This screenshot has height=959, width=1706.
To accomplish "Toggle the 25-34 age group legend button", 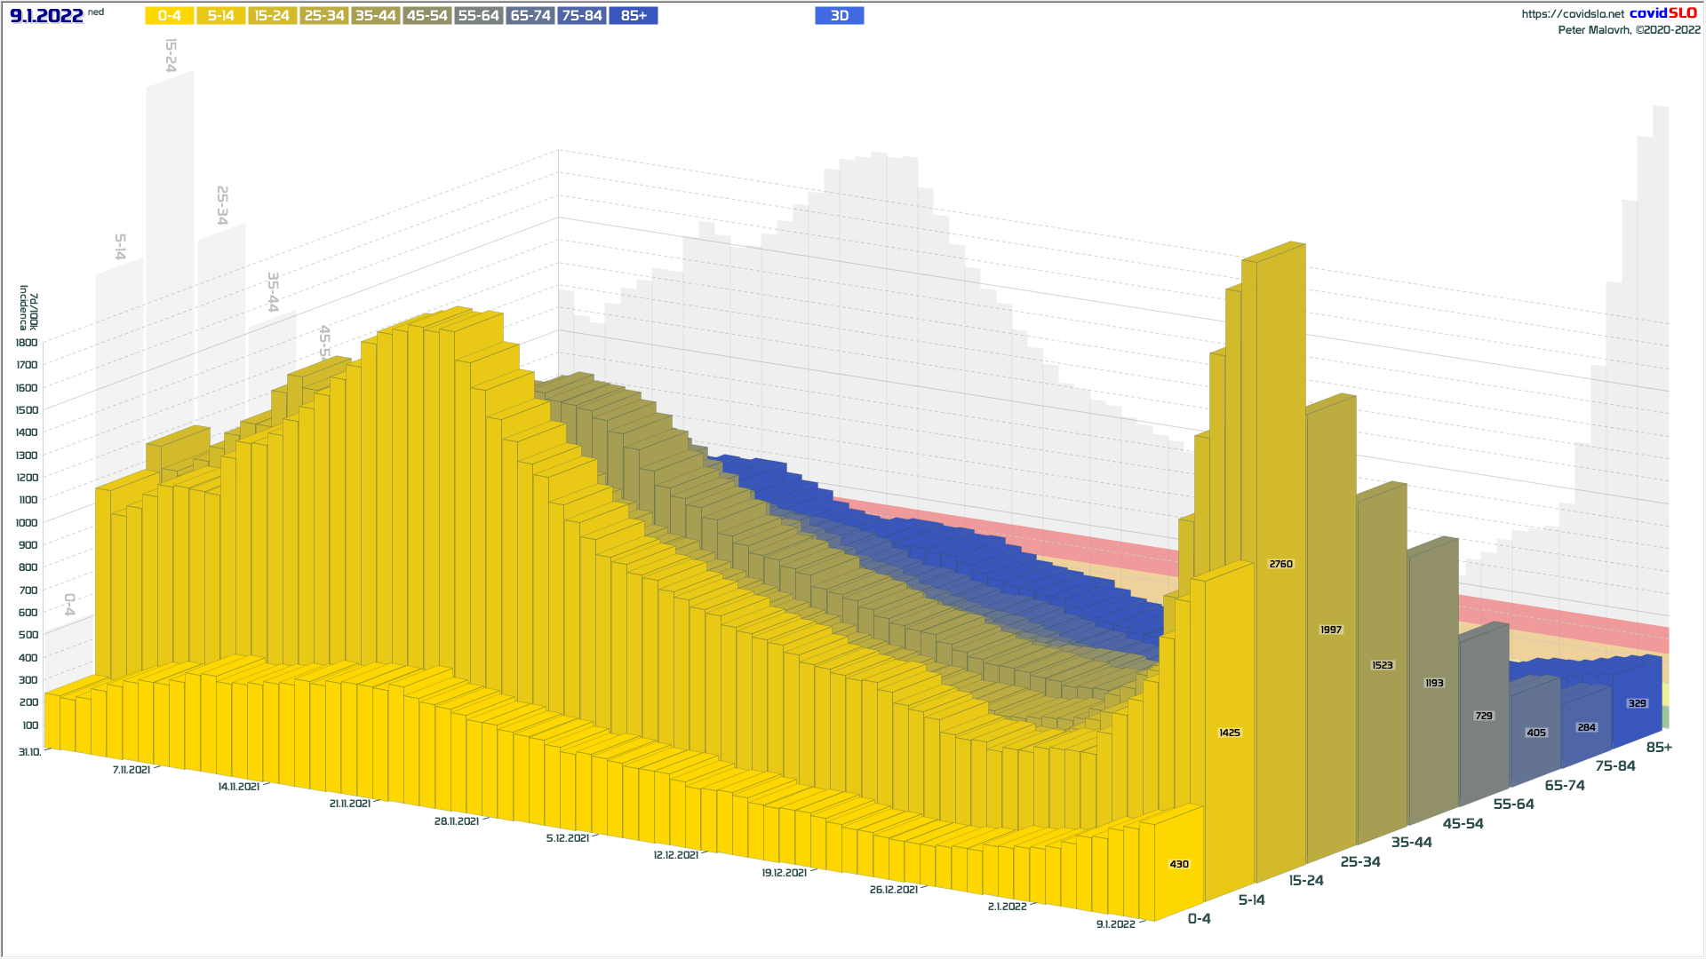I will click(x=323, y=16).
